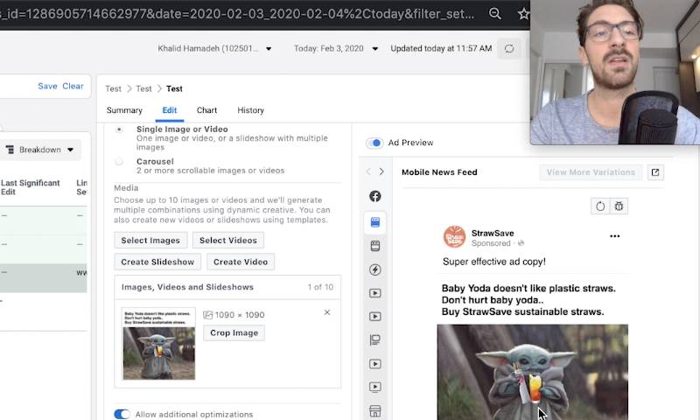
Task: Select the storefront Marketplace placement icon
Action: pos(375,411)
